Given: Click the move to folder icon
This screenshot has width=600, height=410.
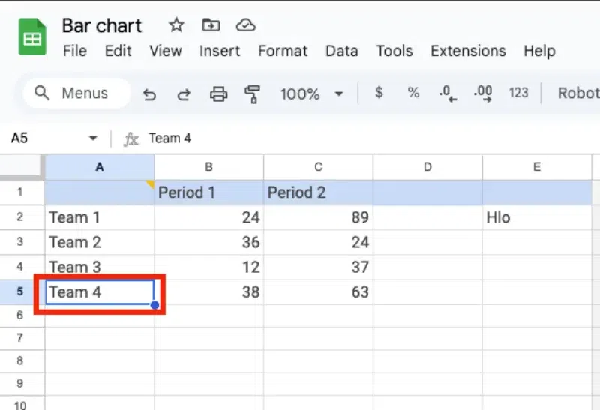Looking at the screenshot, I should (211, 25).
